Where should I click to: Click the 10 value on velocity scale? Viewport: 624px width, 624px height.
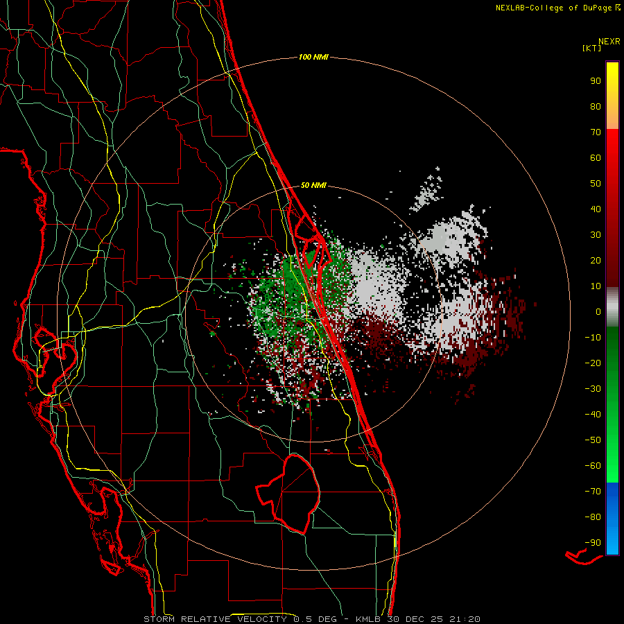596,286
